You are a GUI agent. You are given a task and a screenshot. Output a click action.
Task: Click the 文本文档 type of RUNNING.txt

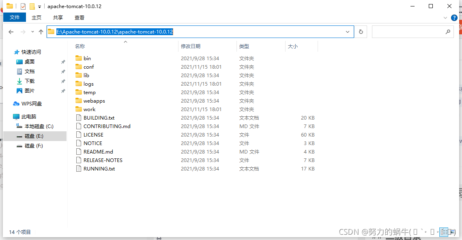[249, 169]
